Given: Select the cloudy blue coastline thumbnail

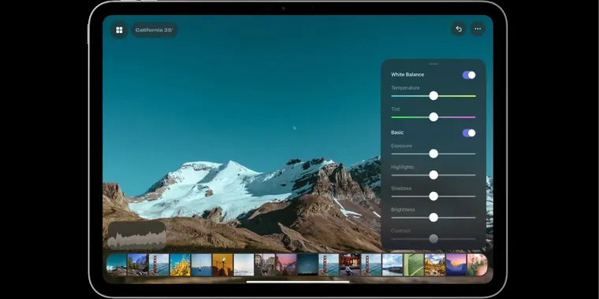Looking at the screenshot, I should coord(393,264).
